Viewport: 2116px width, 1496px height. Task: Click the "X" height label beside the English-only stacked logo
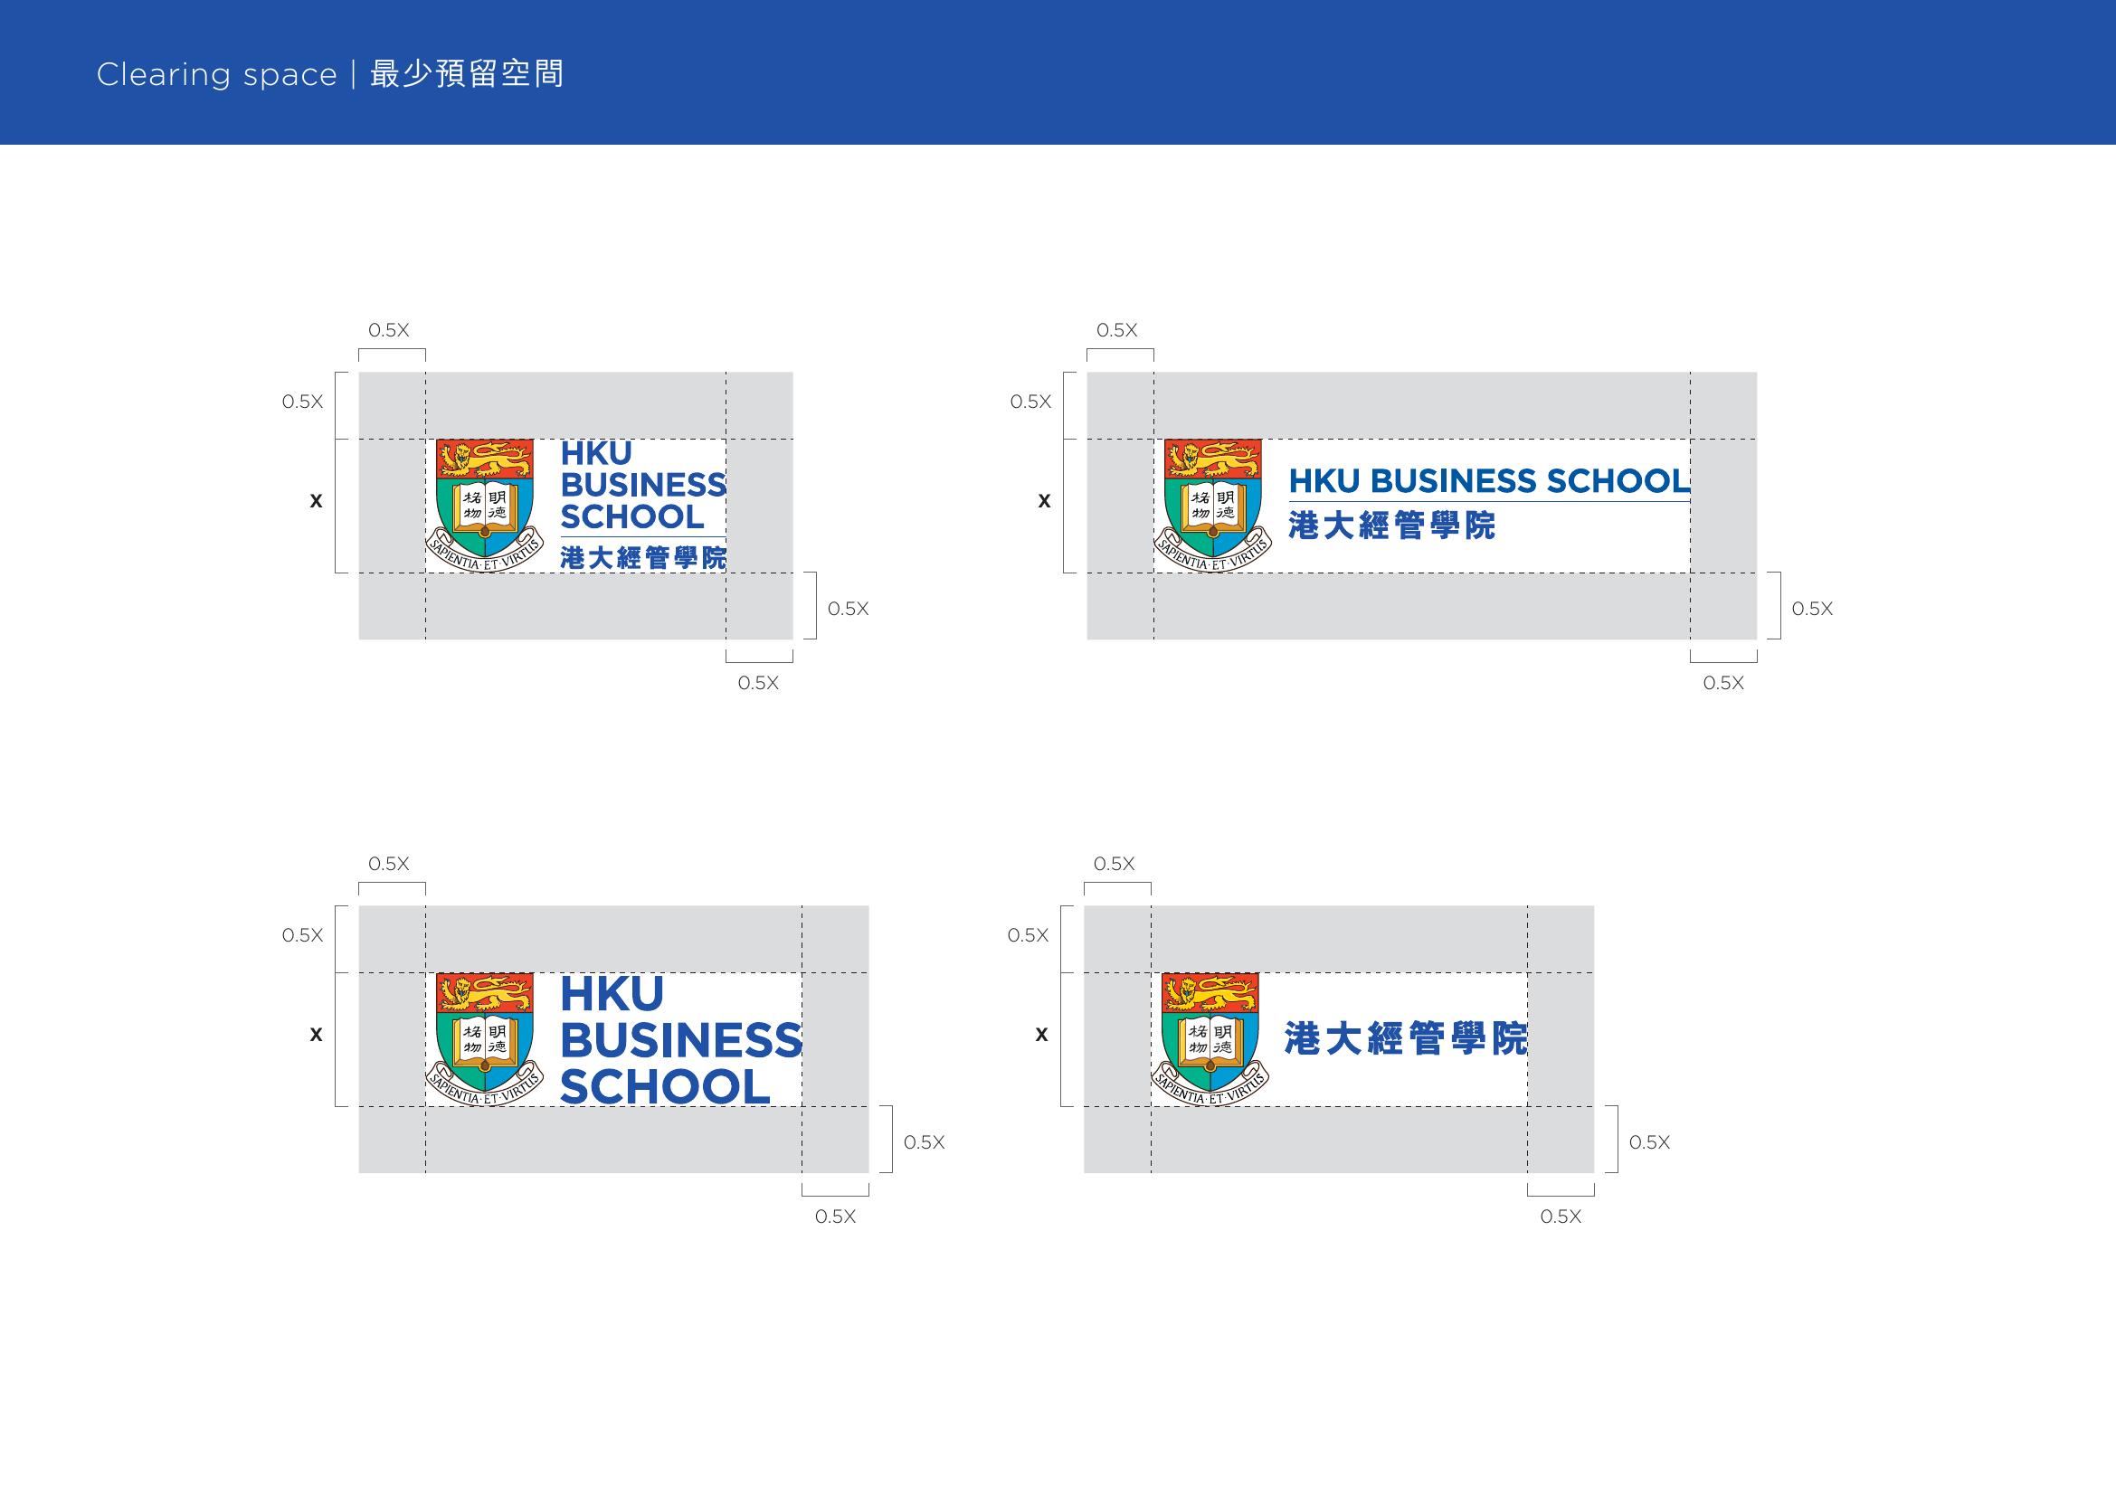[316, 1035]
